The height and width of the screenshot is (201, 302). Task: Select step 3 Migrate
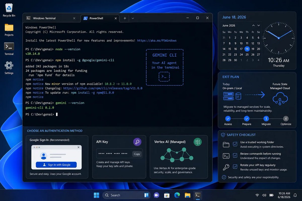266,119
